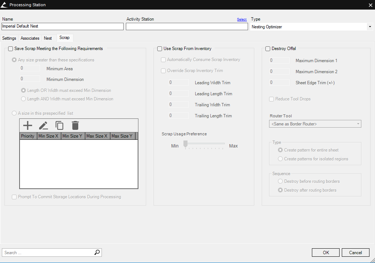Open the Associates tab
The height and width of the screenshot is (263, 375).
(30, 38)
